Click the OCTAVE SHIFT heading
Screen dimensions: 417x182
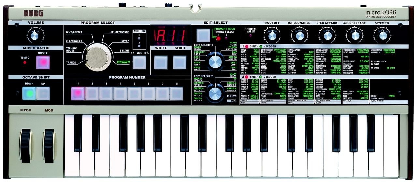[x=36, y=77]
